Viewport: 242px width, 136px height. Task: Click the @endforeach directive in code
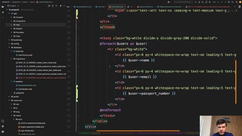(x=110, y=110)
